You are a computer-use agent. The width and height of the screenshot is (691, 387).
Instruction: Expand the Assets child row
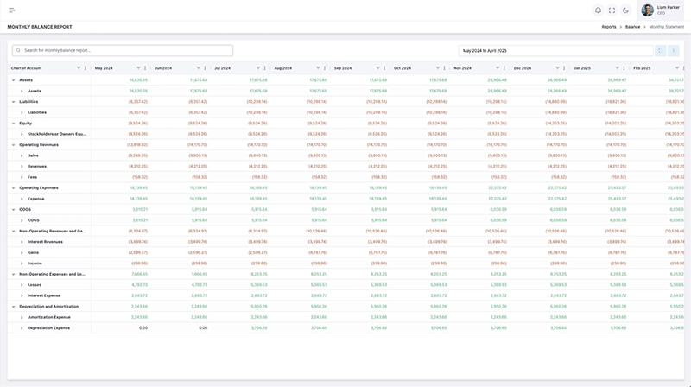22,92
